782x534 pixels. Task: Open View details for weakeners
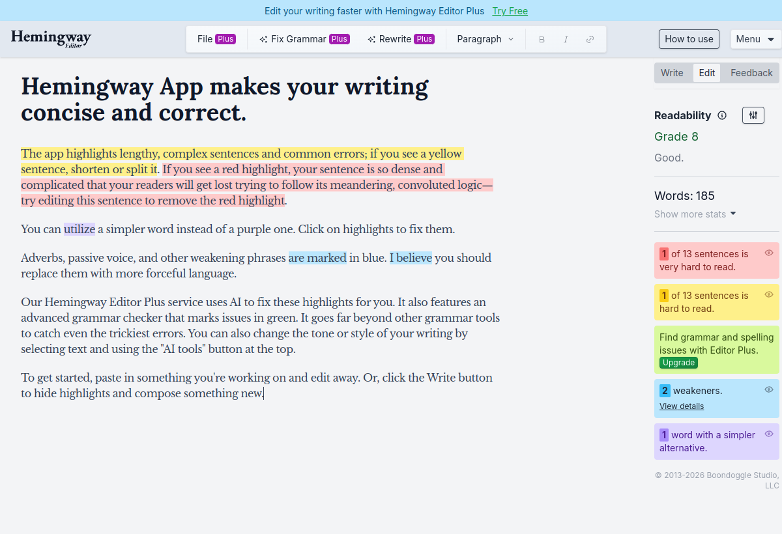[682, 406]
